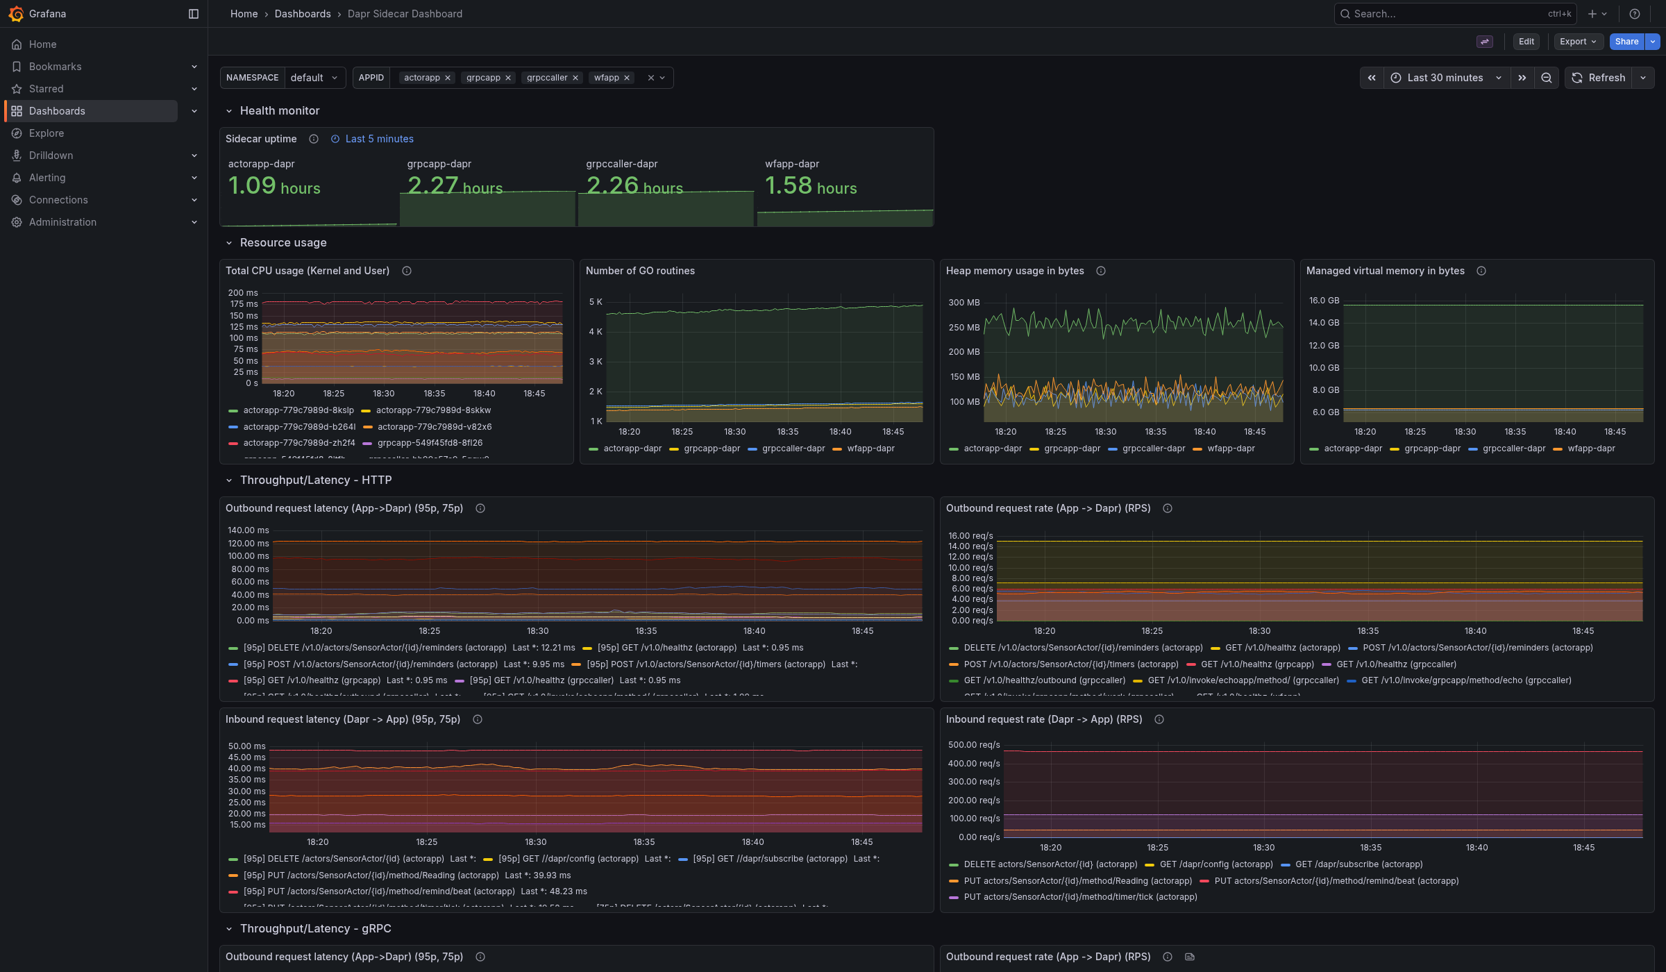Remove the grpcapp filter tag
This screenshot has height=972, width=1666.
(x=508, y=78)
